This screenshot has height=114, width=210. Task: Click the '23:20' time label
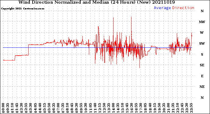pyautogui.click(x=187, y=108)
